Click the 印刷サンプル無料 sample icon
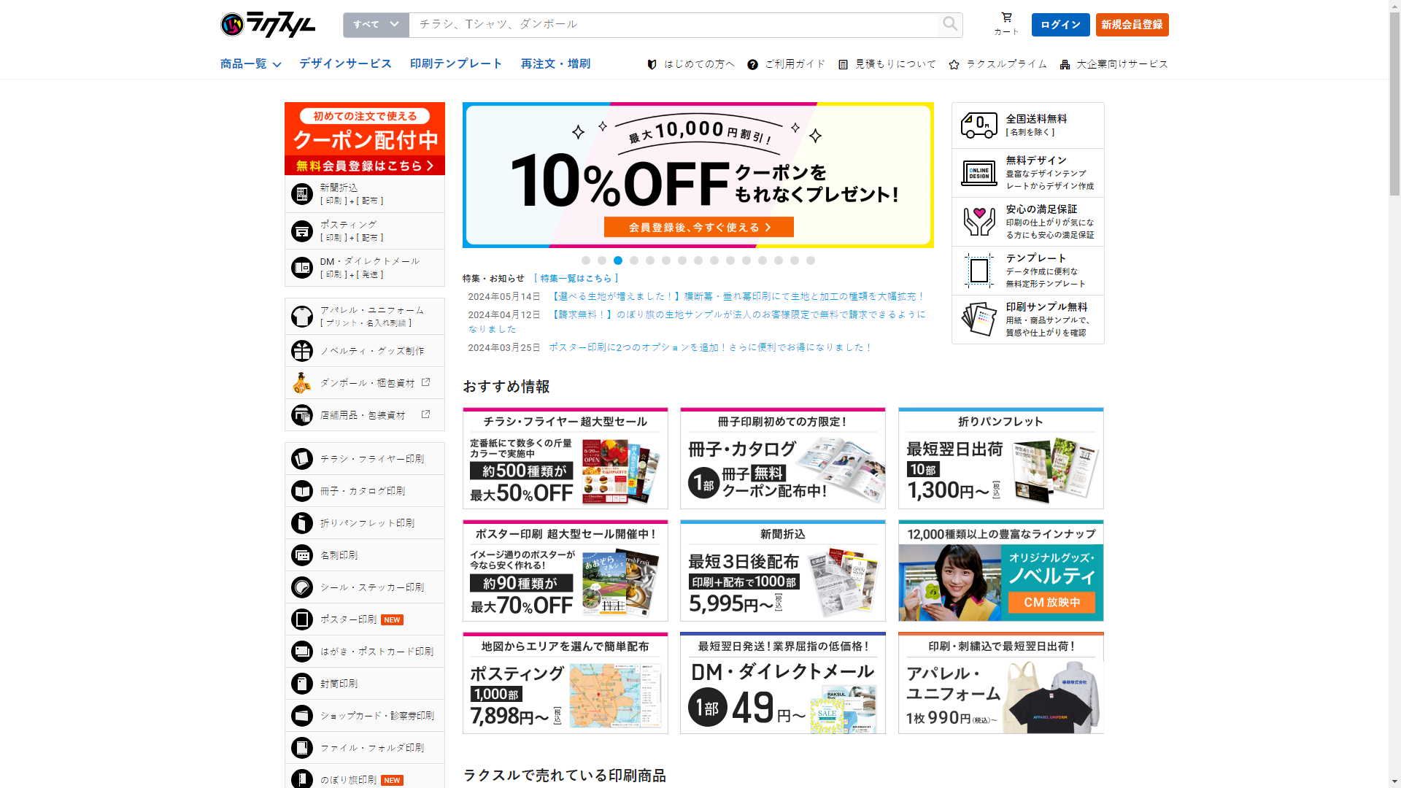 click(x=979, y=319)
